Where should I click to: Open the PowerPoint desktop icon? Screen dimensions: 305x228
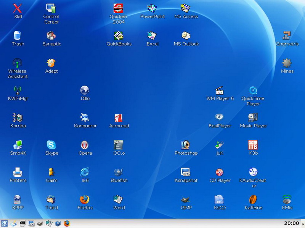[x=152, y=8]
